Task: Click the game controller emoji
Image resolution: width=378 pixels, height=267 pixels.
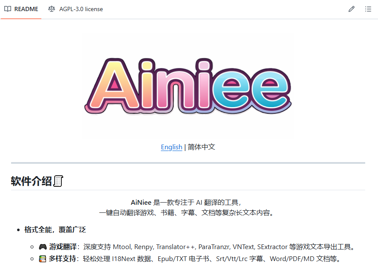Action: coord(43,247)
